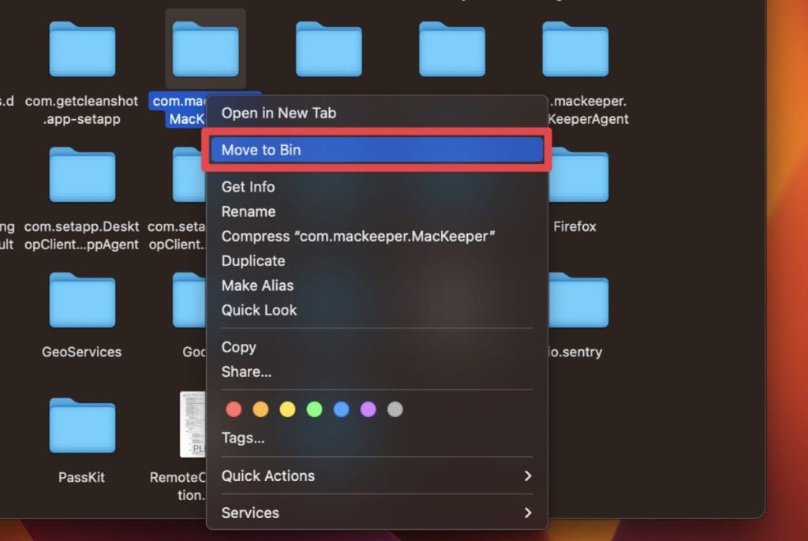Open the com.getcleanshot.app-setapp folder
Viewport: 808px width, 541px height.
[82, 49]
